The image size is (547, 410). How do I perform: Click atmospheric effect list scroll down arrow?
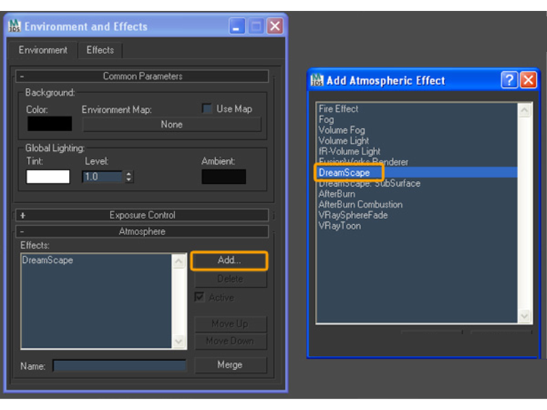click(x=524, y=316)
